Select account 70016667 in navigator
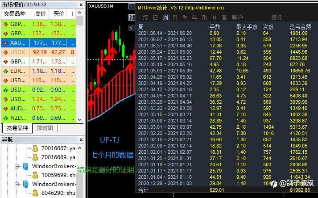318x198 pixels. (58, 148)
